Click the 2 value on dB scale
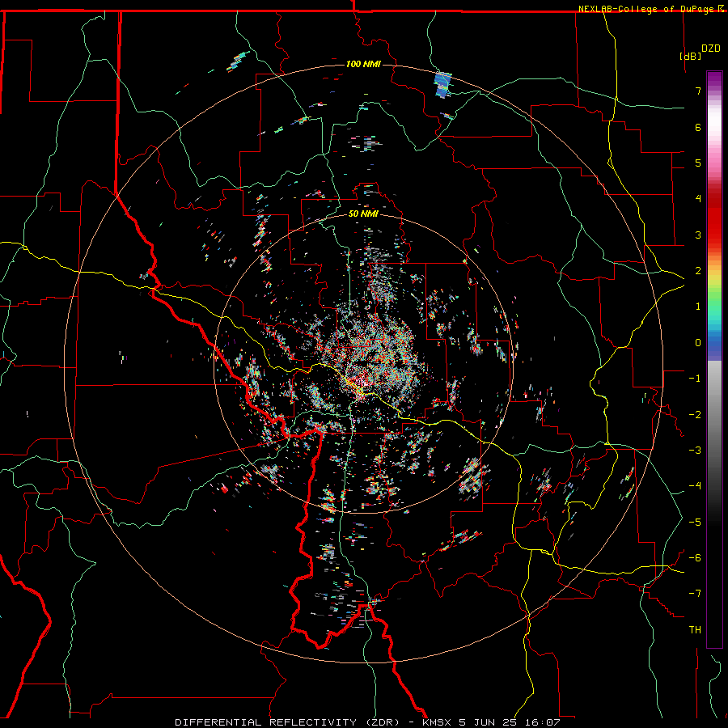 [x=698, y=271]
